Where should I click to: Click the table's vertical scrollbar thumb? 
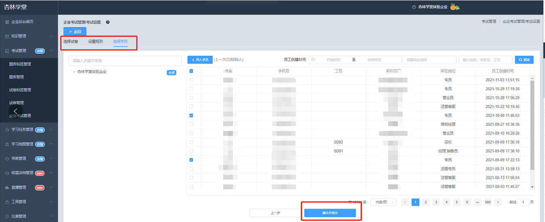(x=532, y=125)
